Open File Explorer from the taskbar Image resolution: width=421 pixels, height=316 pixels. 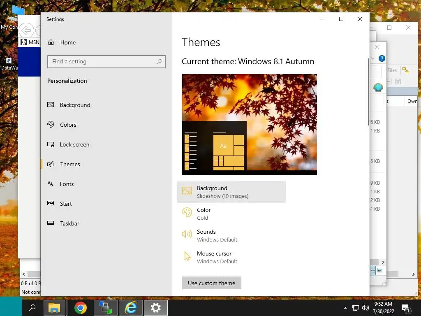55,308
